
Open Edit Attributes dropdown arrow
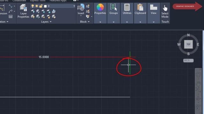pos(91,16)
